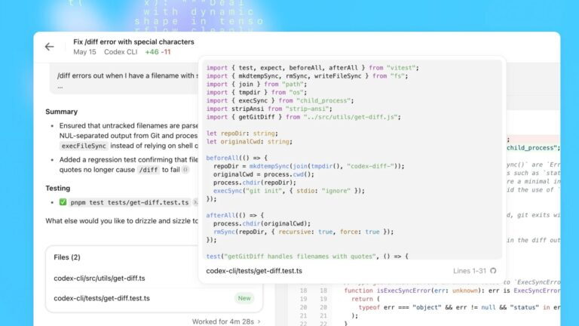This screenshot has width=579, height=326.
Task: Click the 'Testing' heading
Action: point(57,188)
